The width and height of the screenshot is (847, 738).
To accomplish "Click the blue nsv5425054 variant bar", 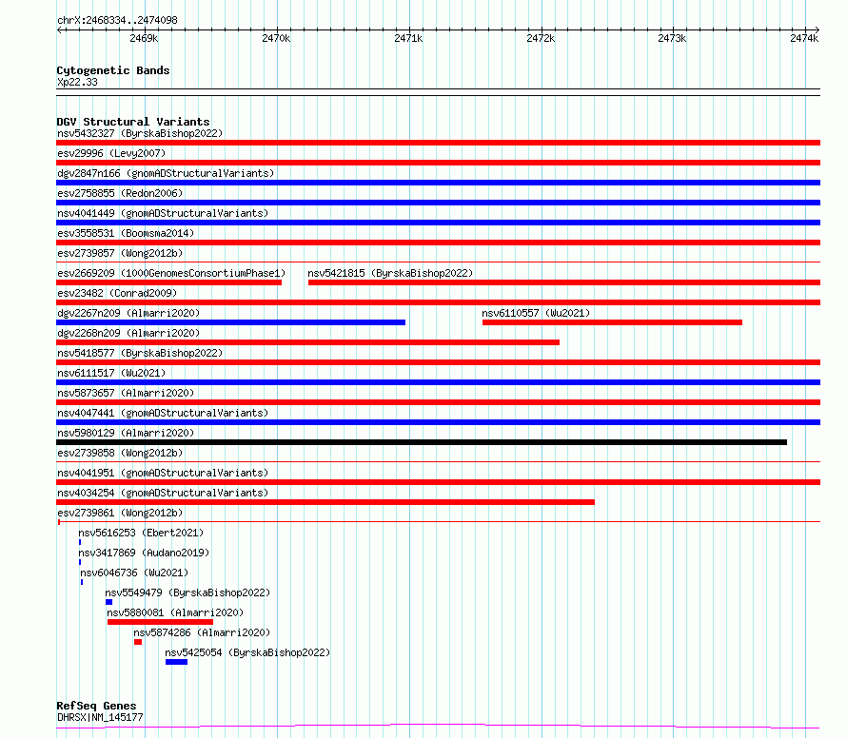I will click(177, 662).
